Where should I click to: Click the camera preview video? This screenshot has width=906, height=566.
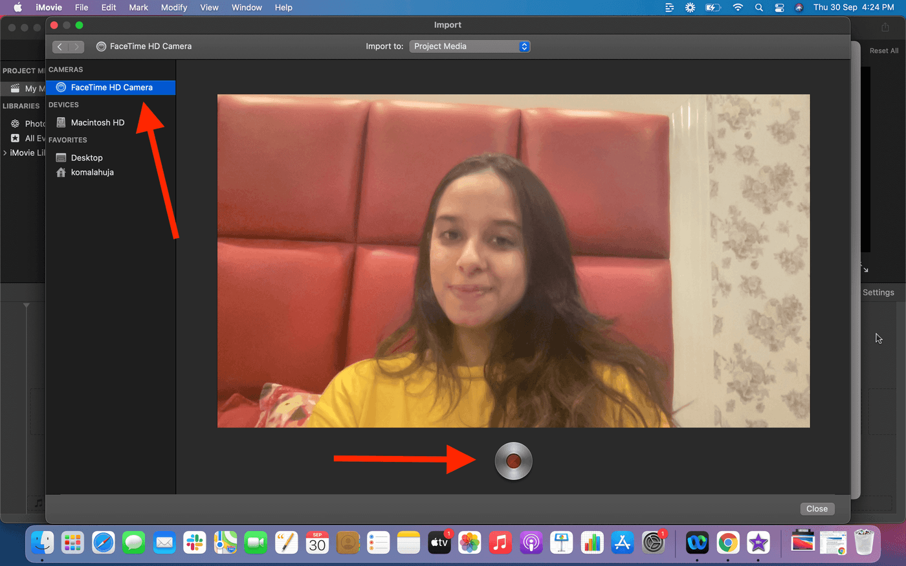pyautogui.click(x=513, y=261)
